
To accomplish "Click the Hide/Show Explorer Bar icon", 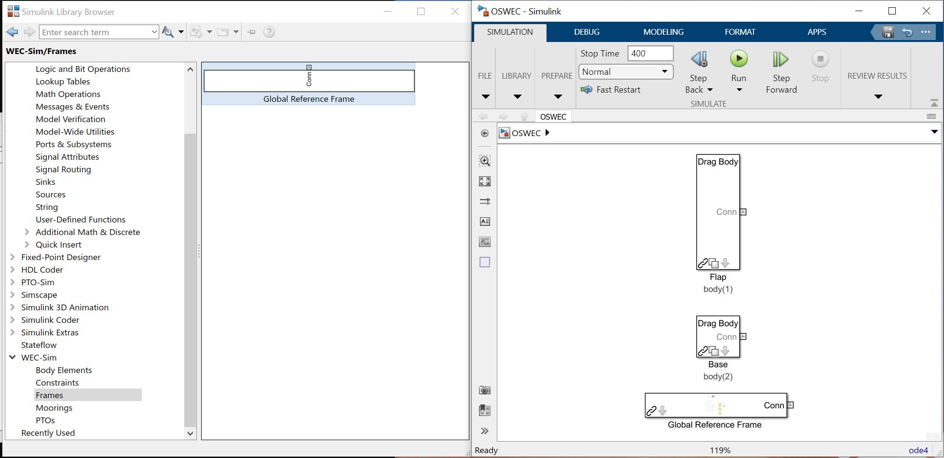I will point(485,133).
